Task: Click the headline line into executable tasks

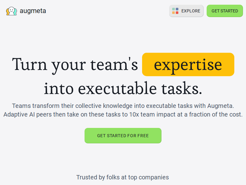Action: [x=123, y=88]
